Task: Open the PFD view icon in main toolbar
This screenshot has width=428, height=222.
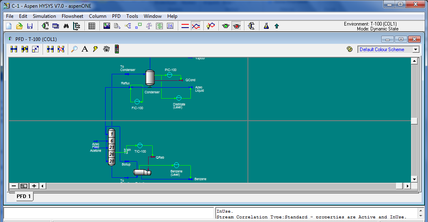Action: (45, 26)
